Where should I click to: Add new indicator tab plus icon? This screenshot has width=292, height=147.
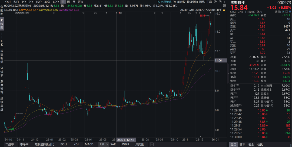[x=152, y=144]
